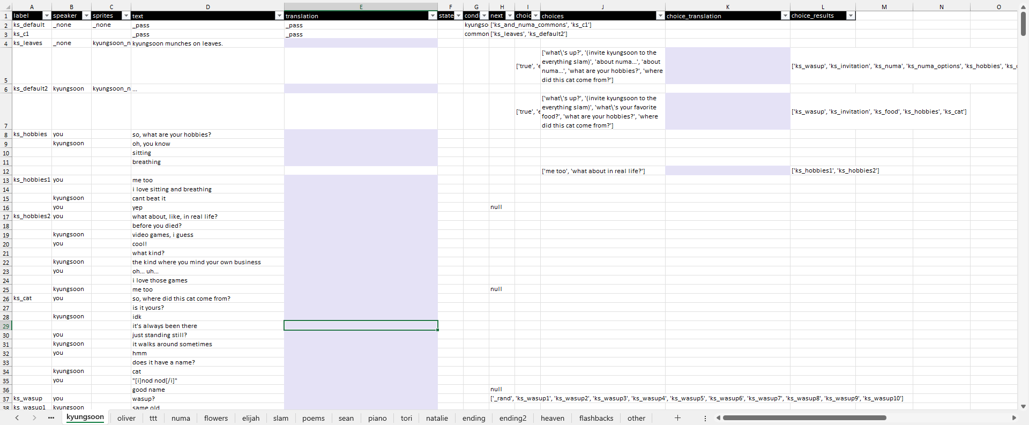Click the horizontal scrollbar thumb

pos(804,418)
